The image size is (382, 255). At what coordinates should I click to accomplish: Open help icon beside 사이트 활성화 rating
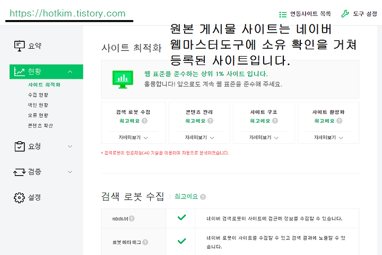pyautogui.click(x=339, y=121)
